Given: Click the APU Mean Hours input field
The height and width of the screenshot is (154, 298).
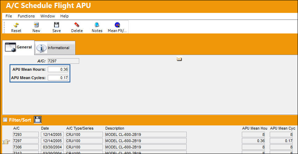Looking at the screenshot, I should [58, 69].
